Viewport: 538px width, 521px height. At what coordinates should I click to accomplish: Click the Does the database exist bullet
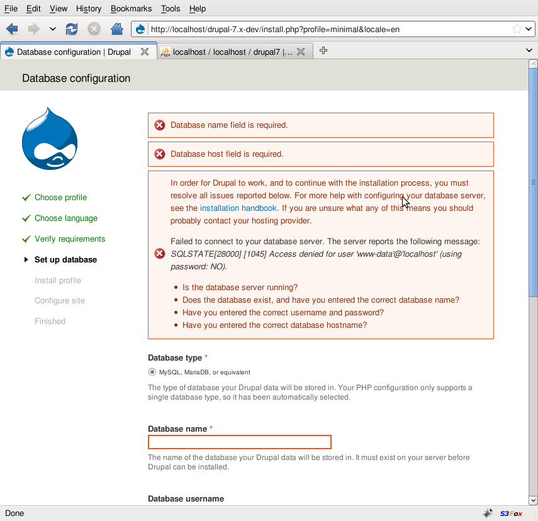point(321,300)
